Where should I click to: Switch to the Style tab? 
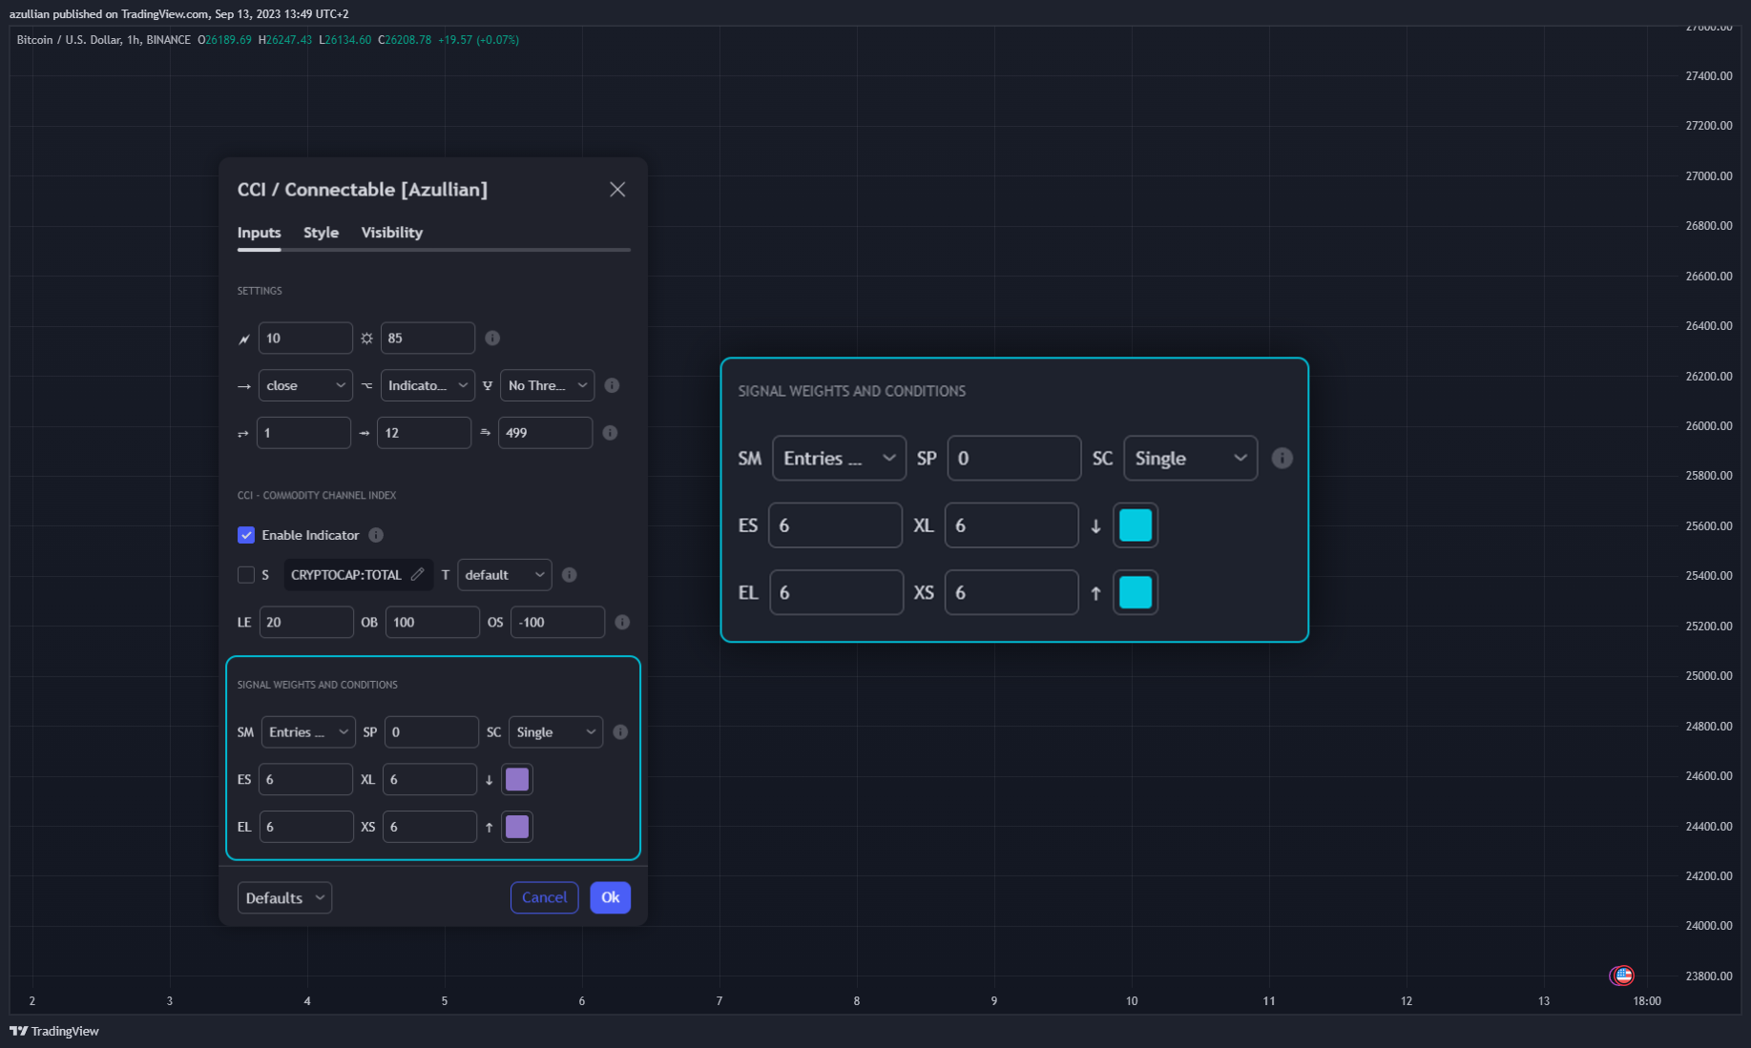(321, 233)
